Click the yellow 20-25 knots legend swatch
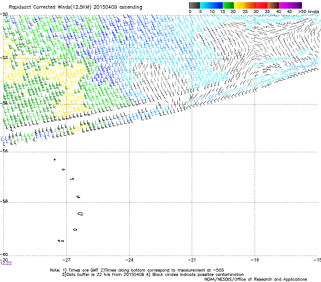The image size is (321, 282). pyautogui.click(x=239, y=5)
